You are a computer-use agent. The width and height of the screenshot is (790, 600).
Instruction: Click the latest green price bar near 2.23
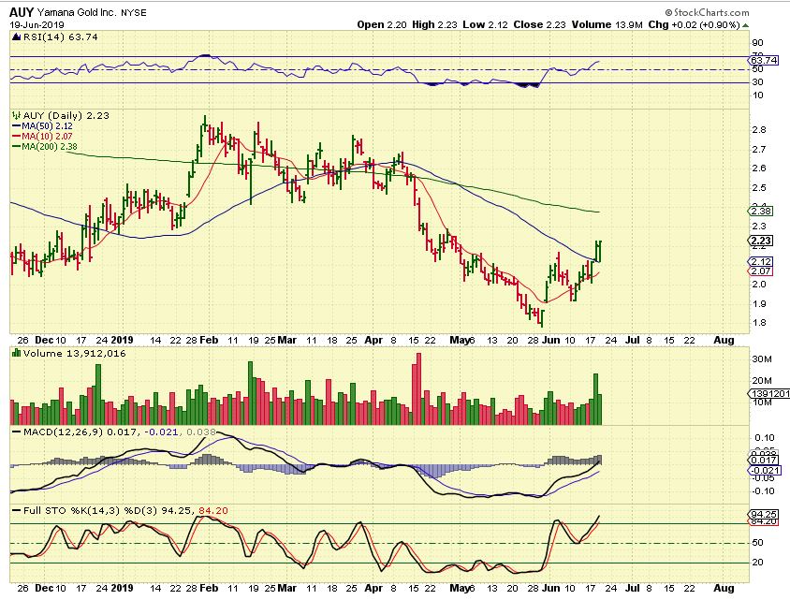click(x=598, y=251)
